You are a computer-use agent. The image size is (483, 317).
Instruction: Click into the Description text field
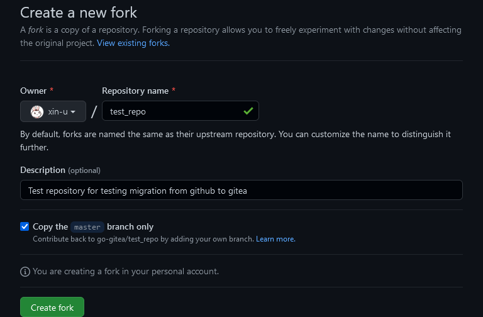point(241,190)
